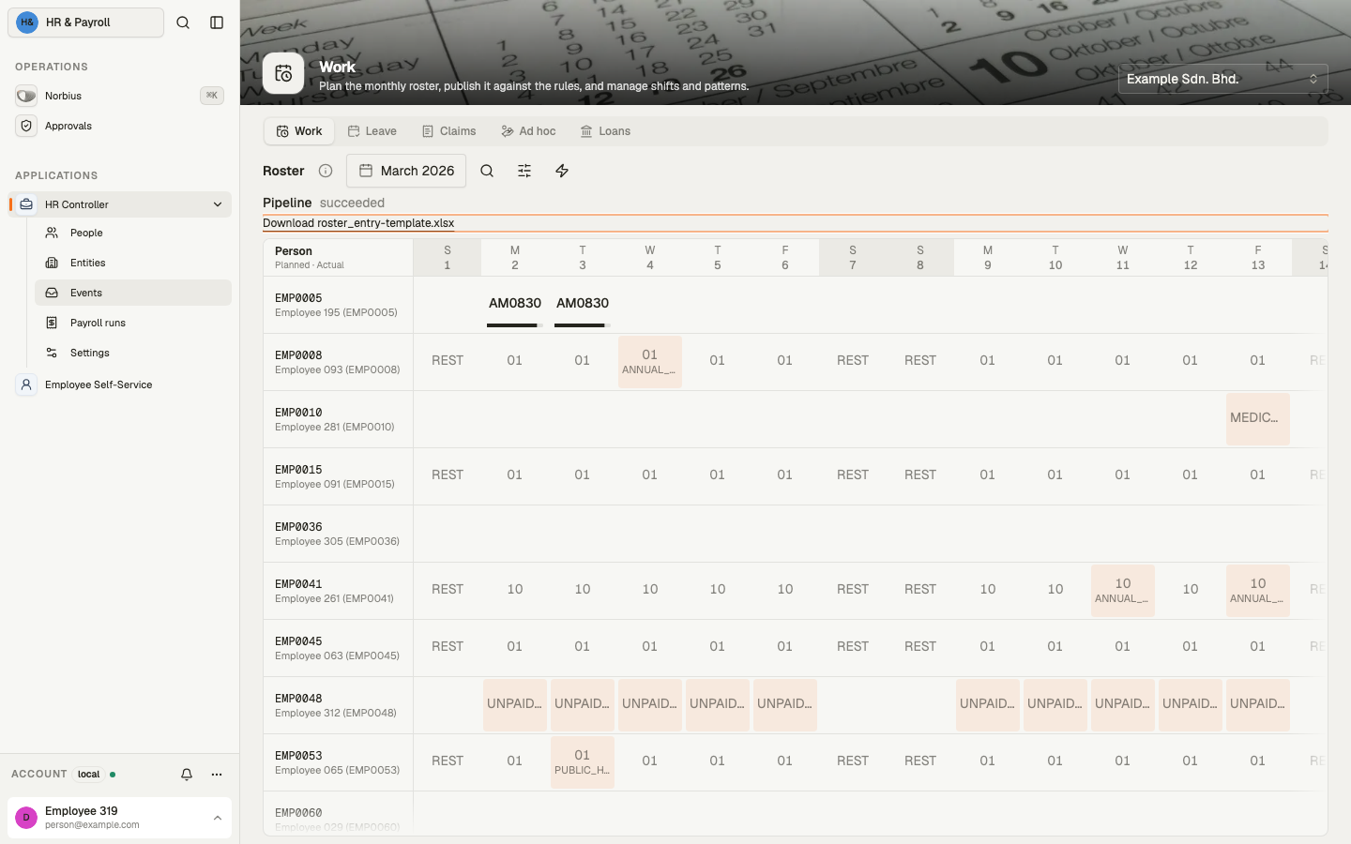The width and height of the screenshot is (1351, 844).
Task: Click the Work module clock-calendar icon
Action: tap(283, 73)
